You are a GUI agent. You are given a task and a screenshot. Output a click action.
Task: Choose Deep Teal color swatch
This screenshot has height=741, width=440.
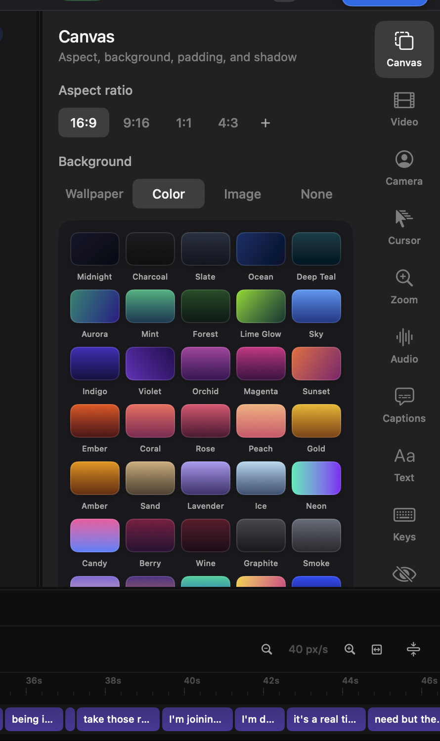point(316,249)
